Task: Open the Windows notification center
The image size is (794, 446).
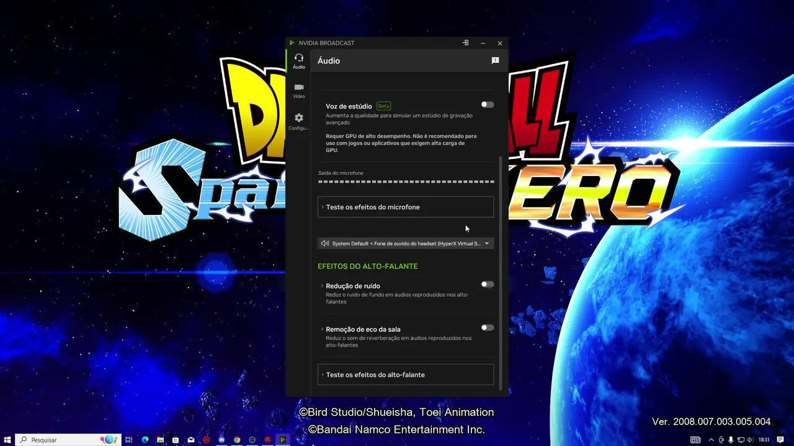Action: 780,440
